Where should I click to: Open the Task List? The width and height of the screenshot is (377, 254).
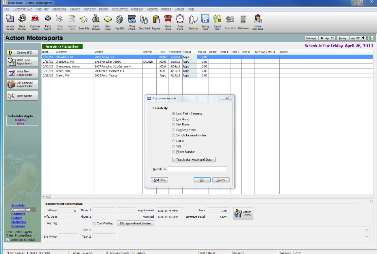tap(193, 19)
